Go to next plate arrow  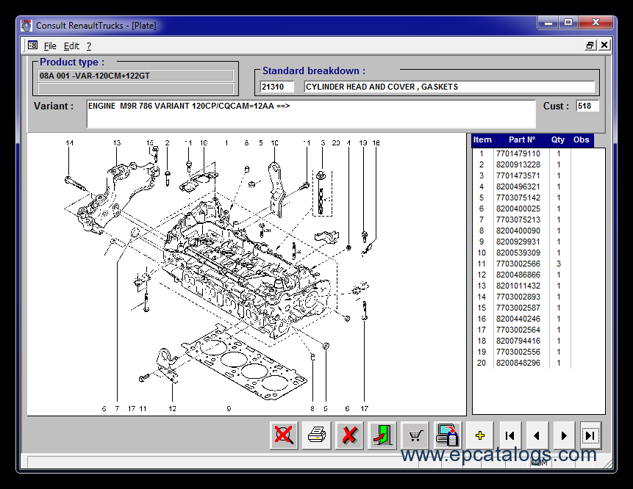point(564,435)
